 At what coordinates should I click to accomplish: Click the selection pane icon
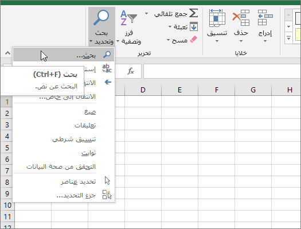[x=107, y=195]
